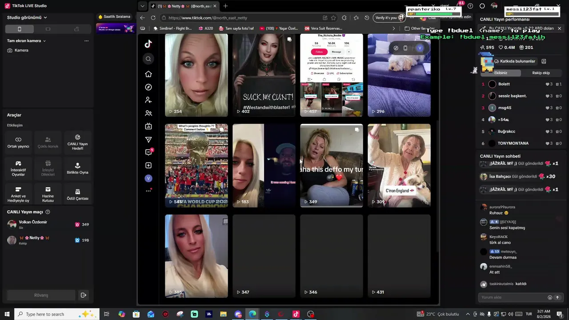Image resolution: width=569 pixels, height=320 pixels.
Task: Open the More dots in TikTok sidebar
Action: (148, 191)
